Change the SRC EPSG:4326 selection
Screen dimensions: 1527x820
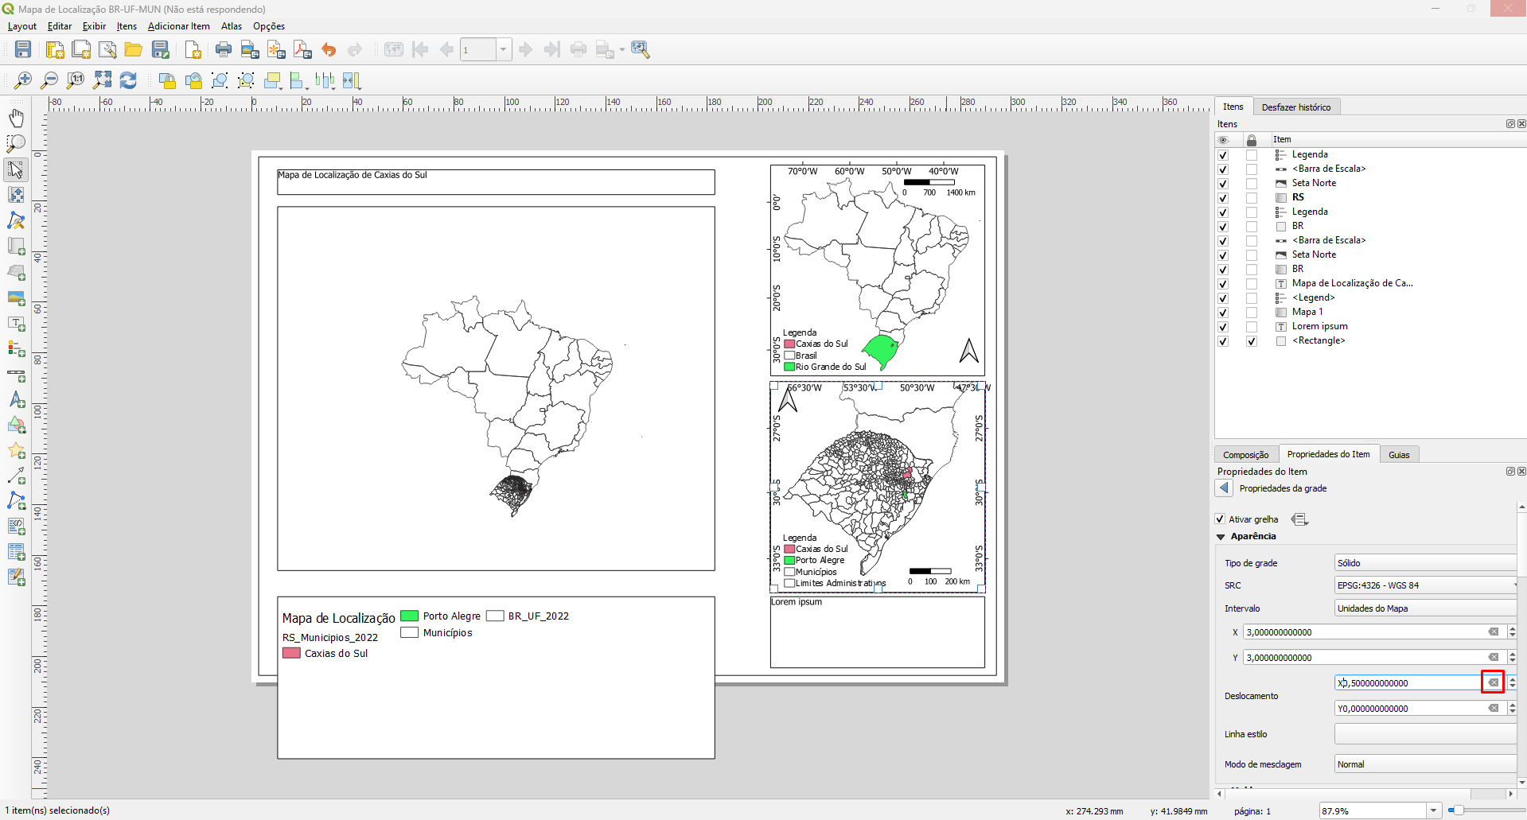click(1424, 585)
